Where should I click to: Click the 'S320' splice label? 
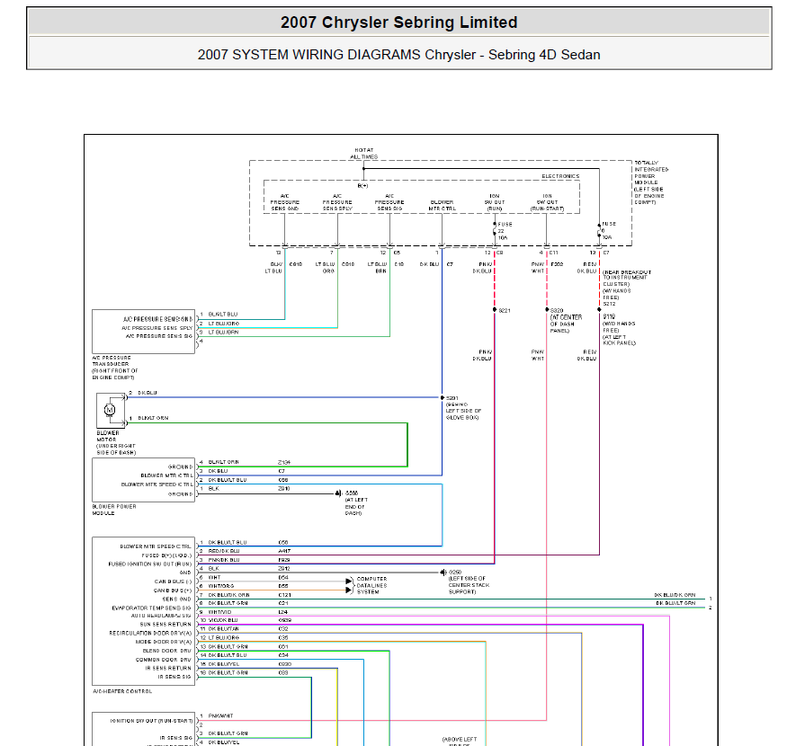[x=557, y=311]
